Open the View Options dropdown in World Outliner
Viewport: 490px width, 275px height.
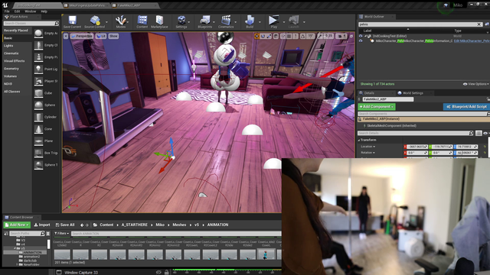tap(476, 84)
